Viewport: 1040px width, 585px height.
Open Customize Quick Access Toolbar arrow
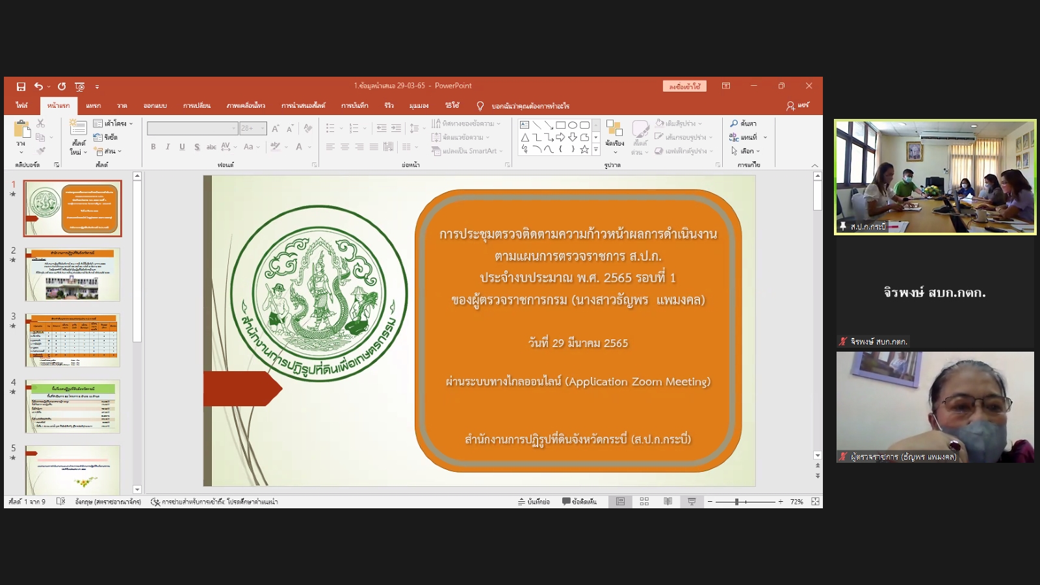click(97, 86)
